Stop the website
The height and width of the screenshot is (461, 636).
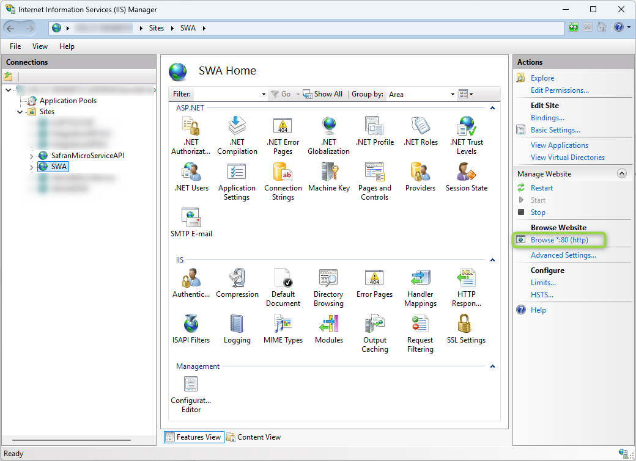click(538, 212)
